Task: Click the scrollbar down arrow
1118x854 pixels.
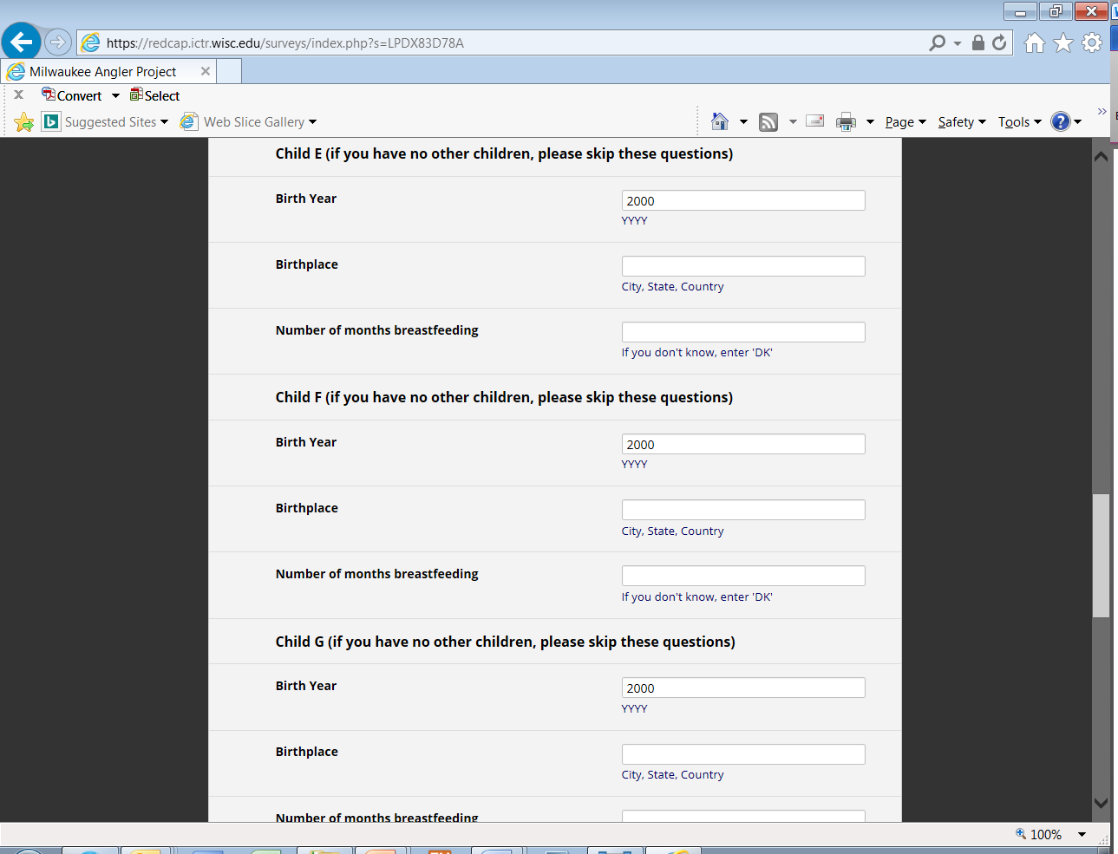Action: (1101, 803)
